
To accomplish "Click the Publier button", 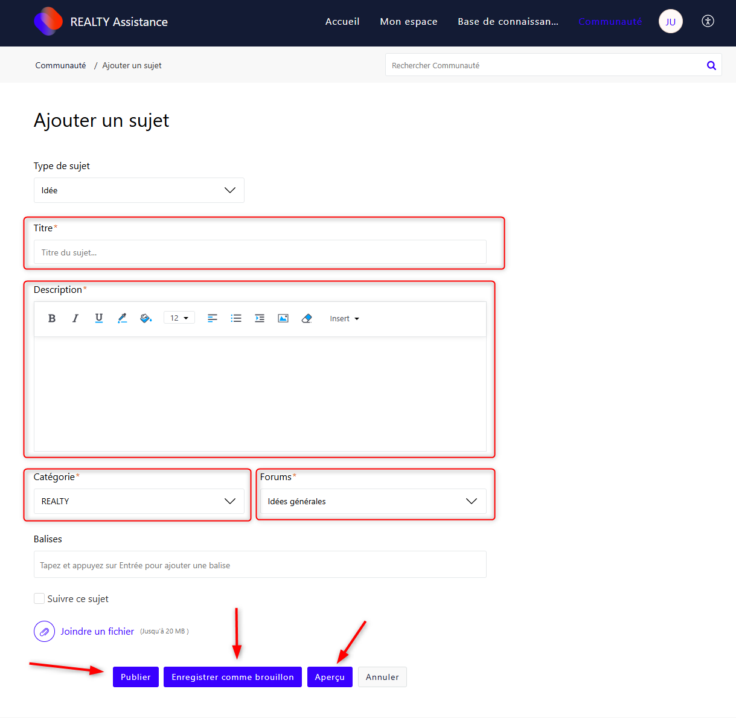I will [136, 677].
